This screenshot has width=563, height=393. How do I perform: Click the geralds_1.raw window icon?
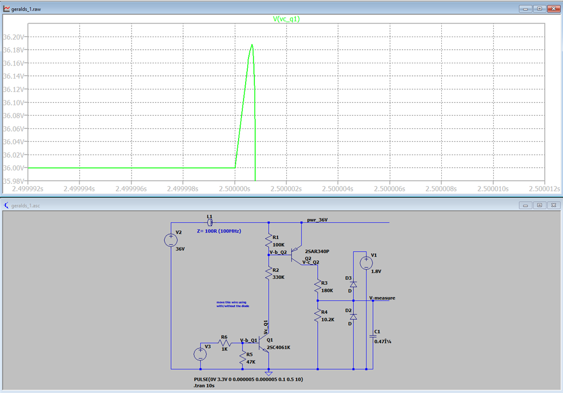(x=7, y=8)
